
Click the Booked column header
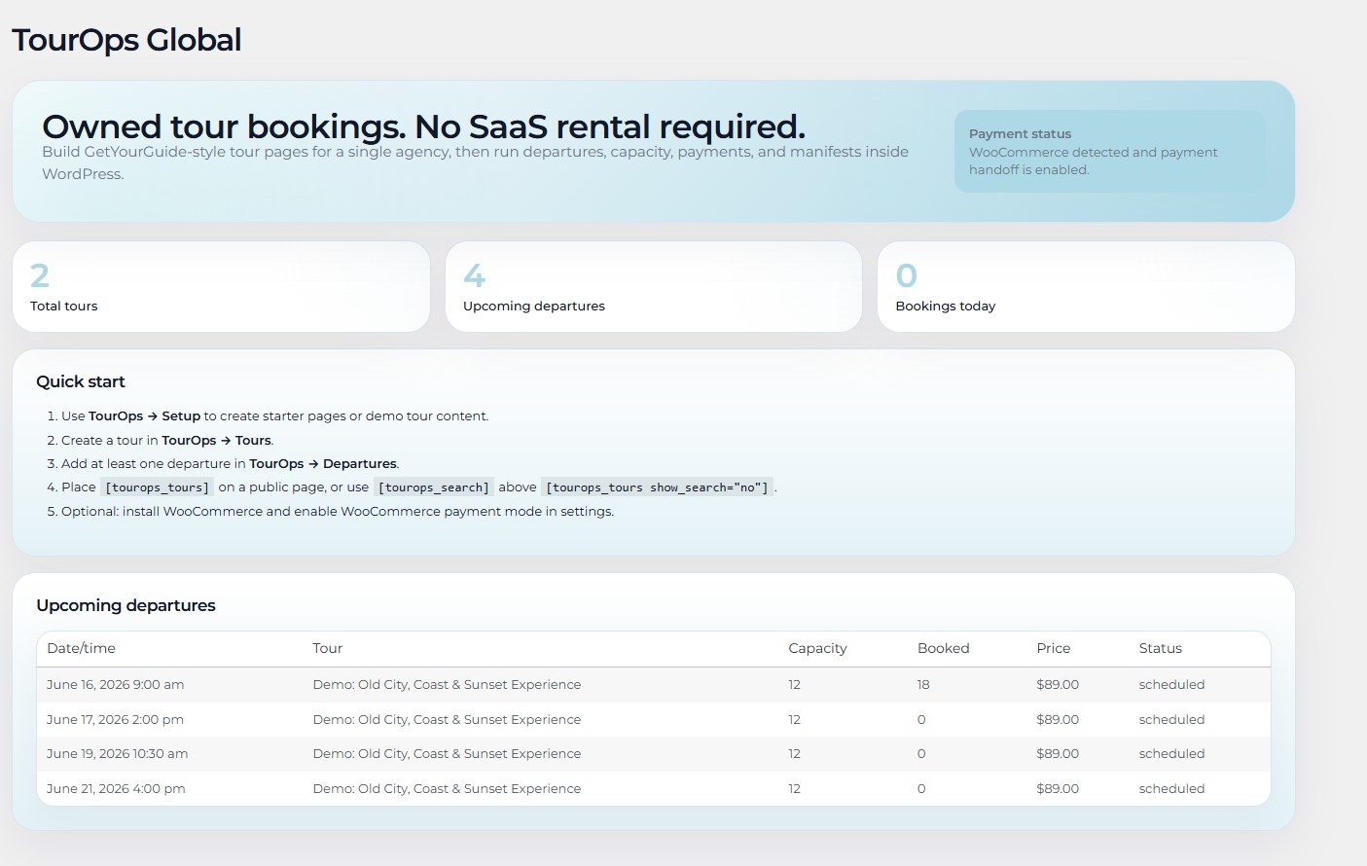pyautogui.click(x=943, y=648)
